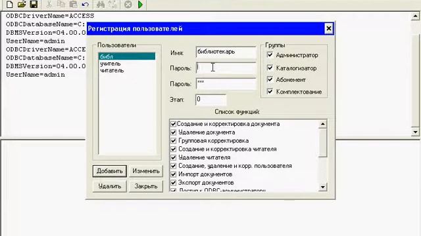Click the ODBCDriverName=ACCESS first line
Screen dimensions: 421x236
point(50,16)
